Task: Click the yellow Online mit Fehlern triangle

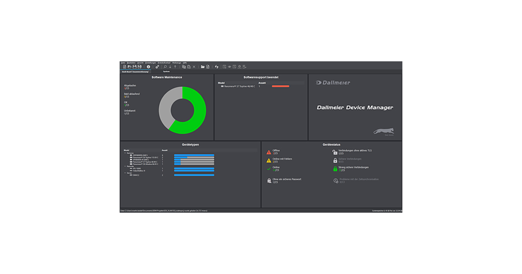Action: point(269,160)
